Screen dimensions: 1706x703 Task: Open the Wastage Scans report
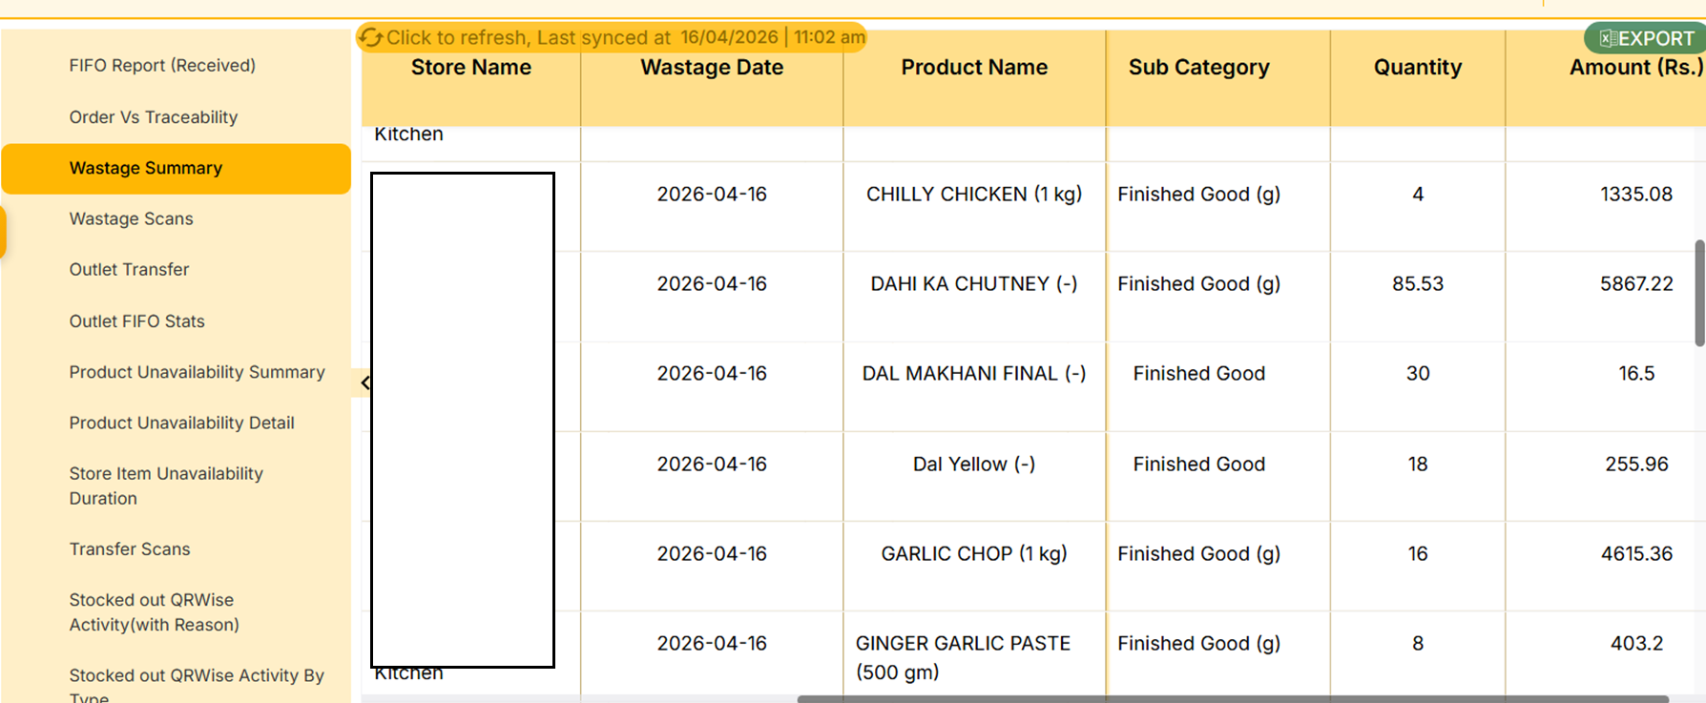132,218
